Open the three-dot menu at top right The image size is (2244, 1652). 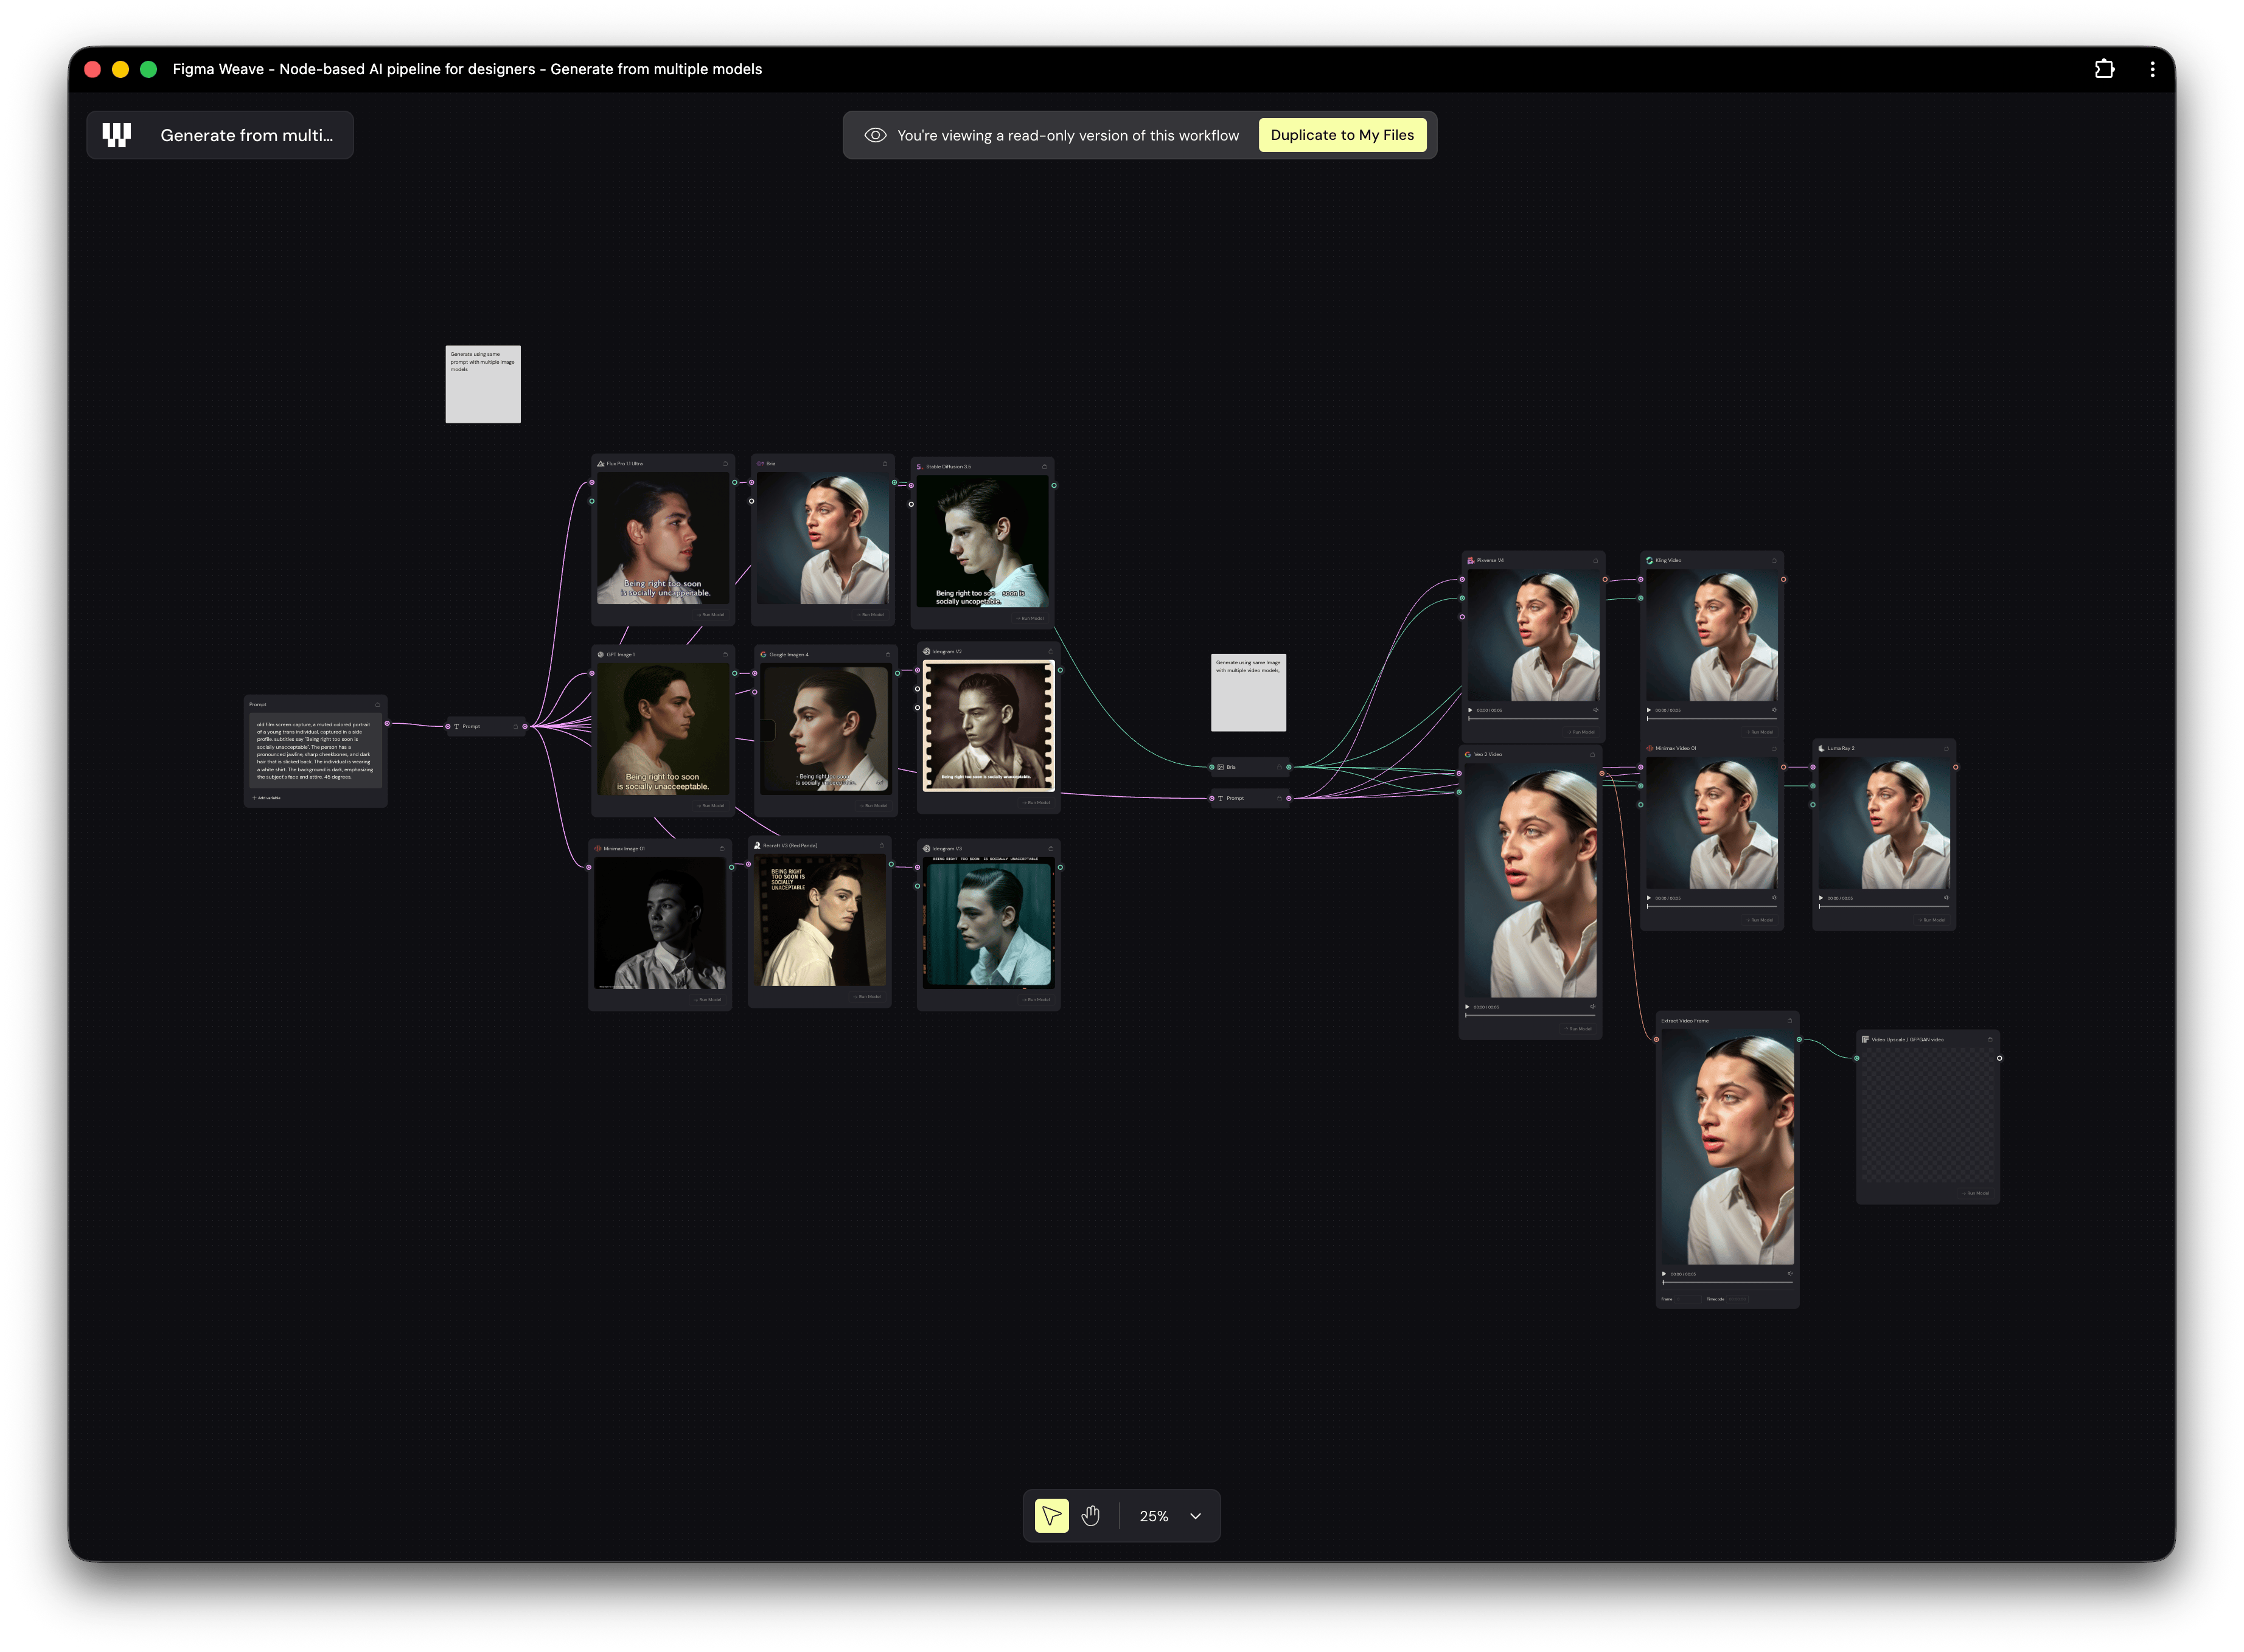click(x=2153, y=68)
